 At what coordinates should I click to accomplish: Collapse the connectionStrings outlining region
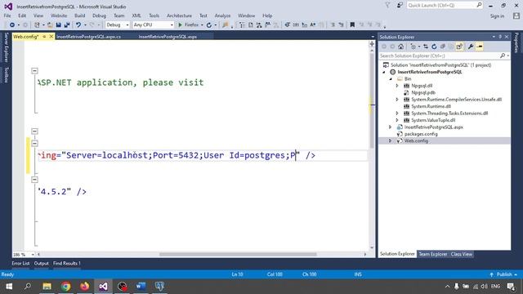click(x=34, y=144)
